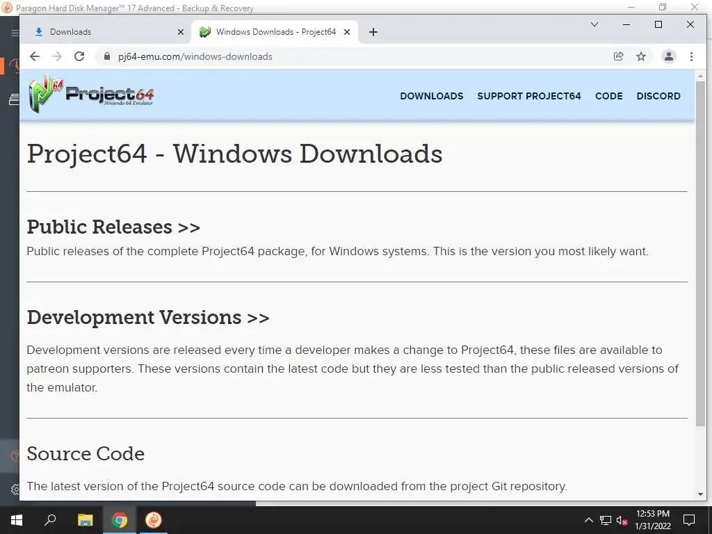Open the Public Releases >> link
The width and height of the screenshot is (712, 534).
tap(113, 227)
